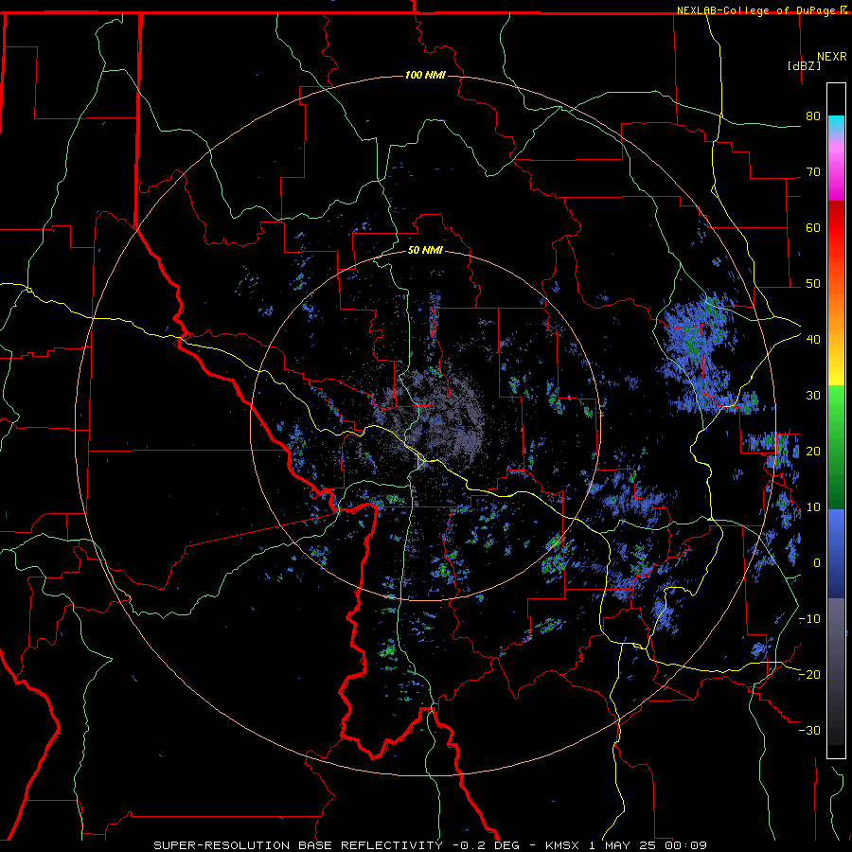Click the 60 value on dBZ scale
Screen dimensions: 852x852
tap(813, 227)
